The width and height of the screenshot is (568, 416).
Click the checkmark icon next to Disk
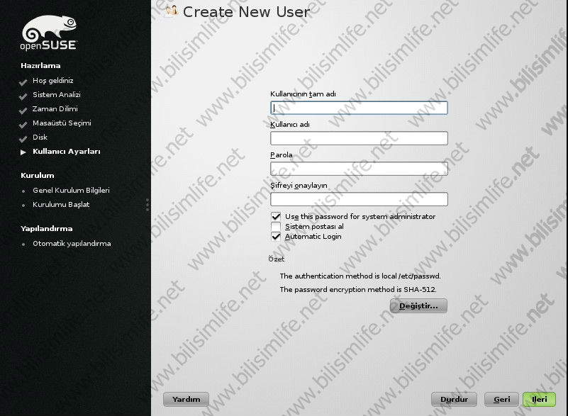[23, 139]
